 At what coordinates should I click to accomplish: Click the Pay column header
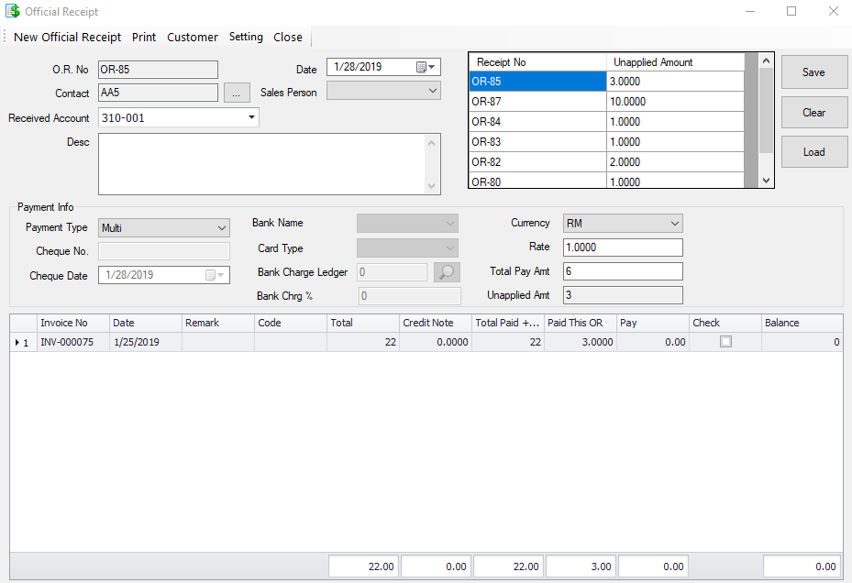click(x=653, y=323)
